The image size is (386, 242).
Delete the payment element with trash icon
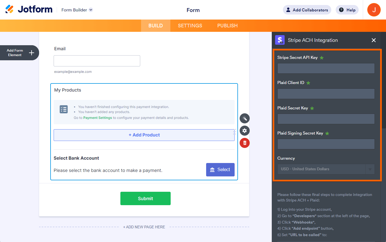coord(245,143)
